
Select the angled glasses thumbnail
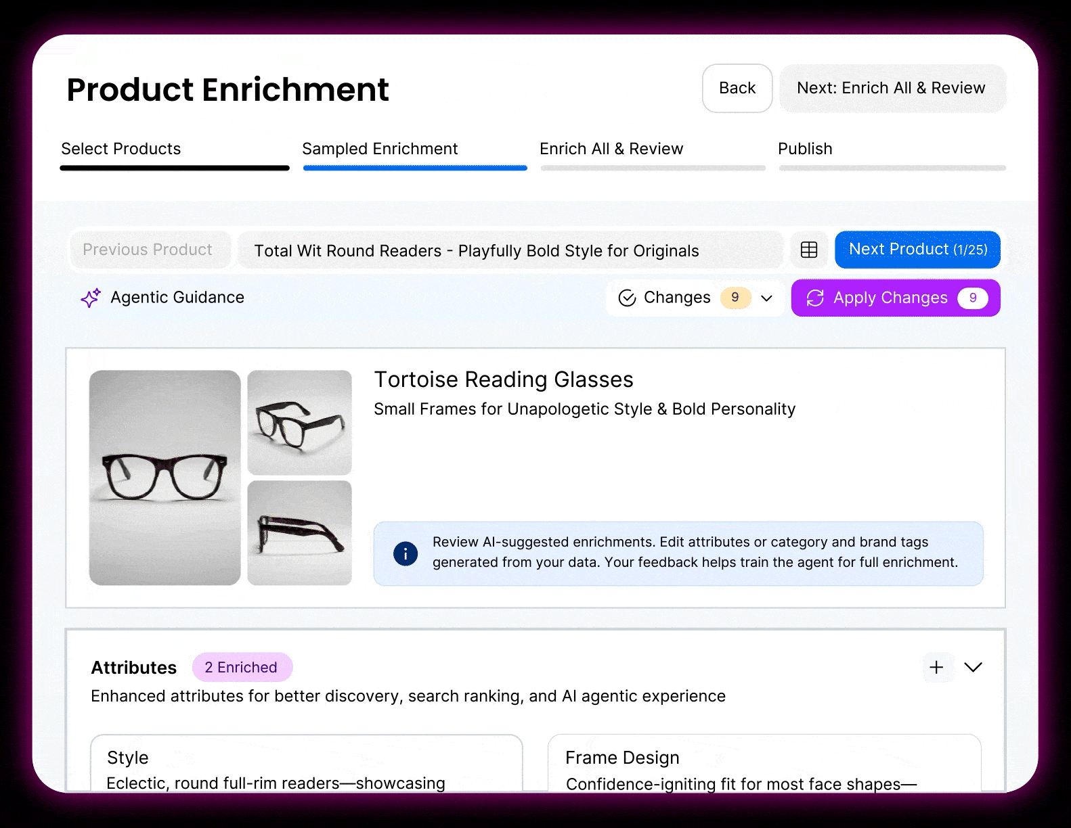point(300,423)
